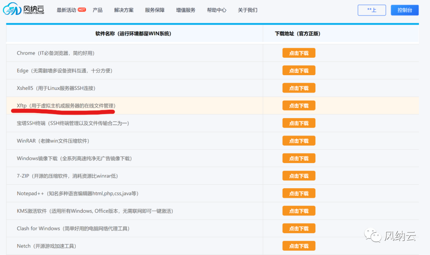Click 点击下载 for Netch
The height and width of the screenshot is (255, 430).
click(299, 246)
